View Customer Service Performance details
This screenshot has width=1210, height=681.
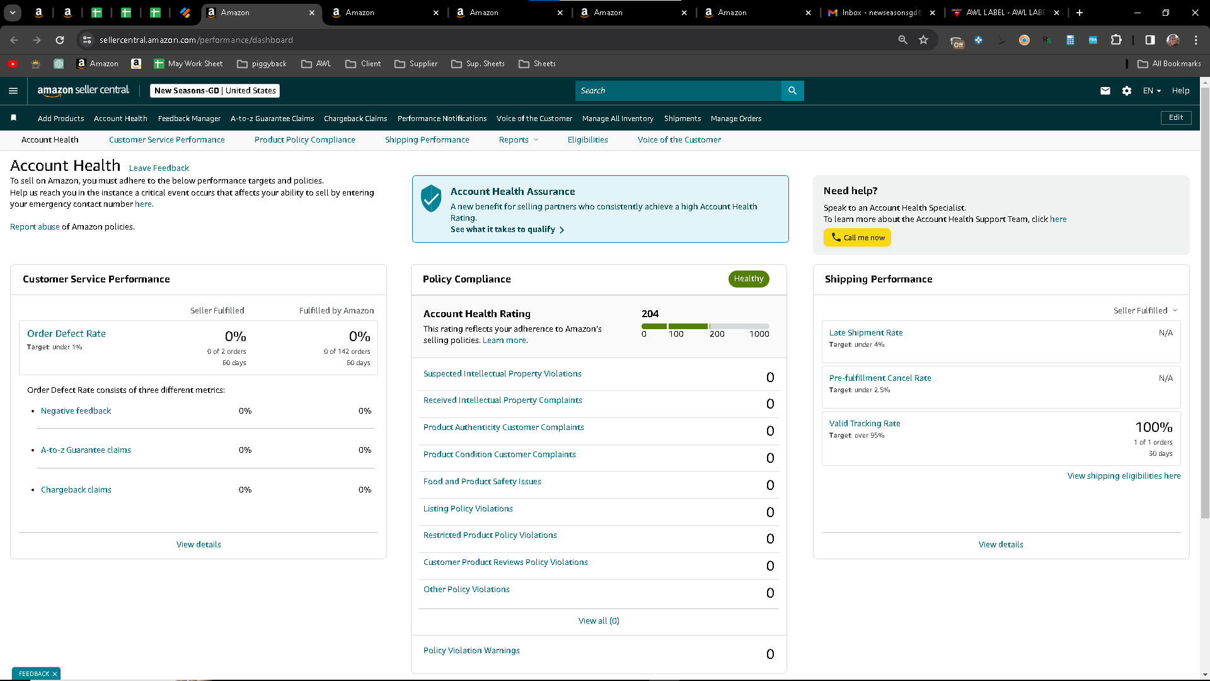pos(199,545)
